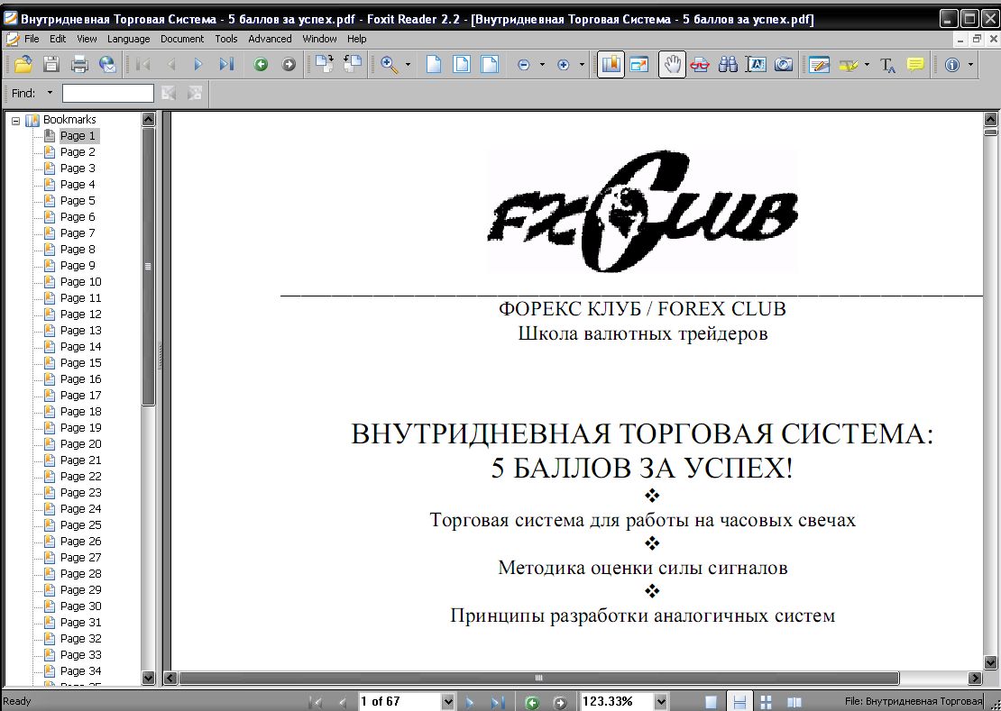
Task: Toggle the navigation panel bookmark button
Action: [611, 64]
